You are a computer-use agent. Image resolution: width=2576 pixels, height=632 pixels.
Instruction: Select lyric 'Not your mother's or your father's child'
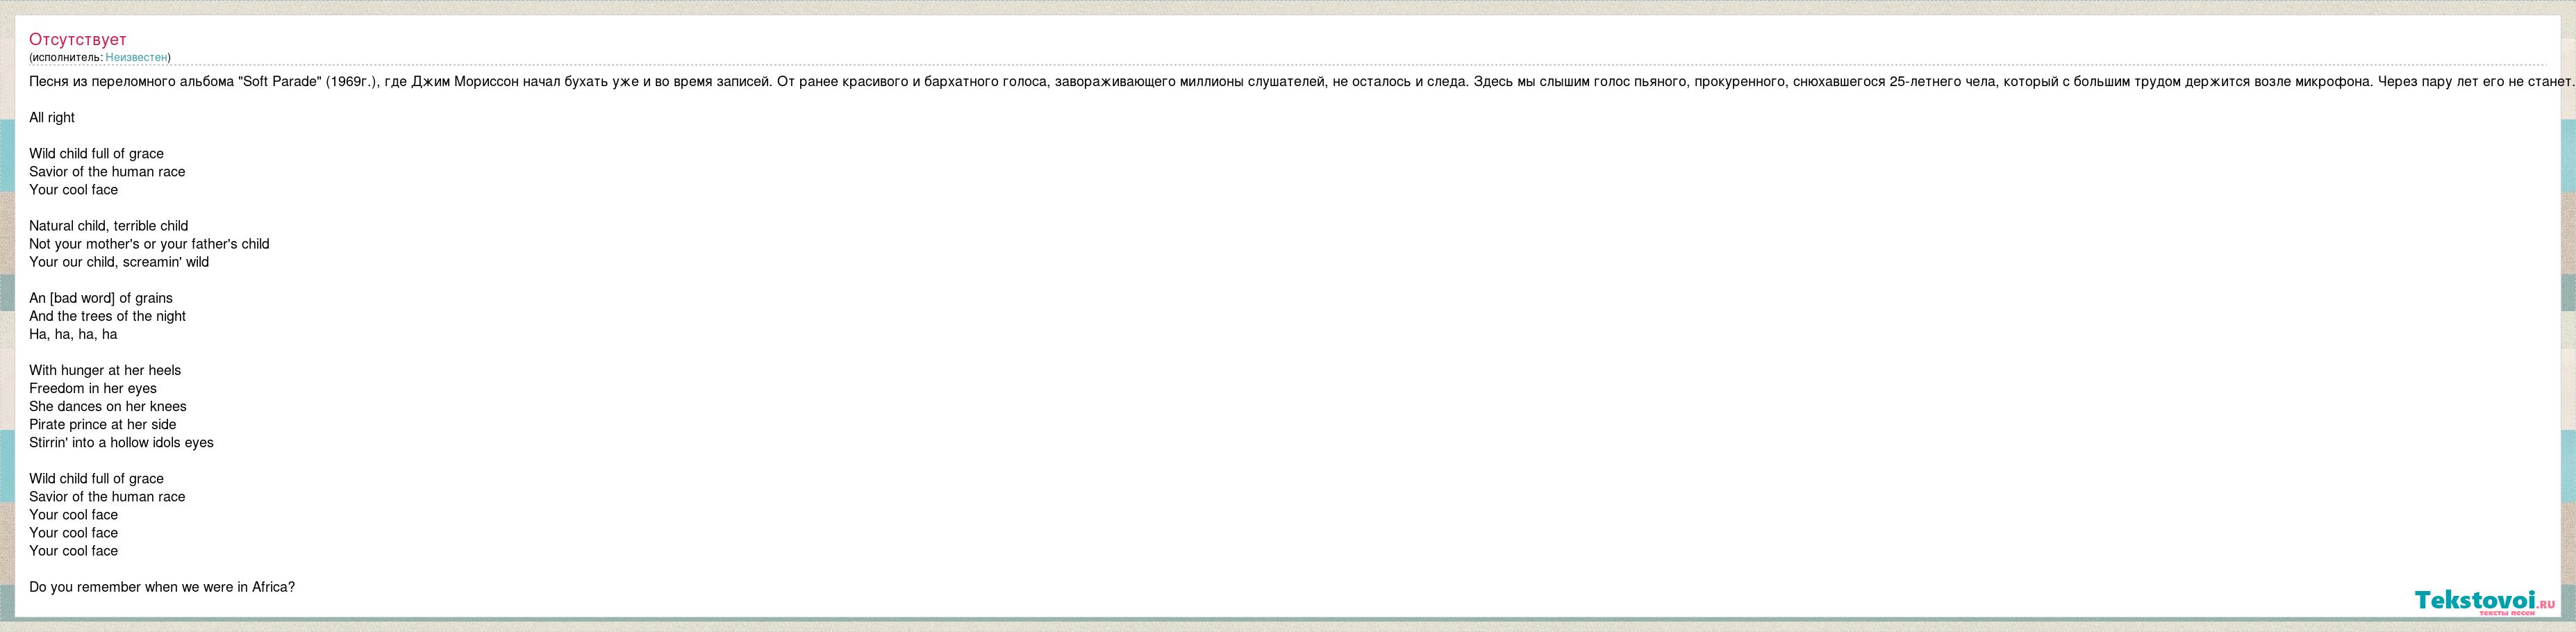pyautogui.click(x=149, y=244)
